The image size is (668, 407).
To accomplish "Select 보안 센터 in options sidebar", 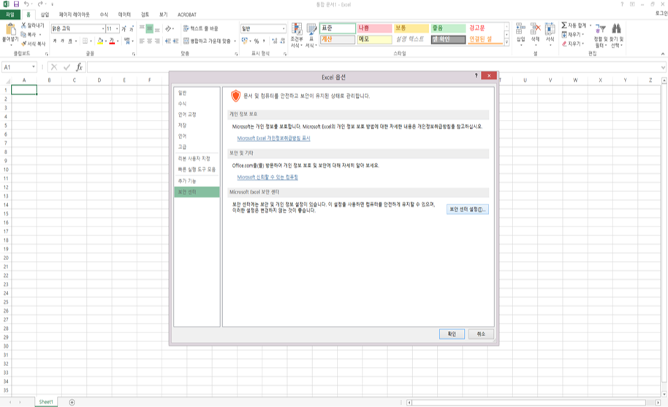I will (197, 192).
